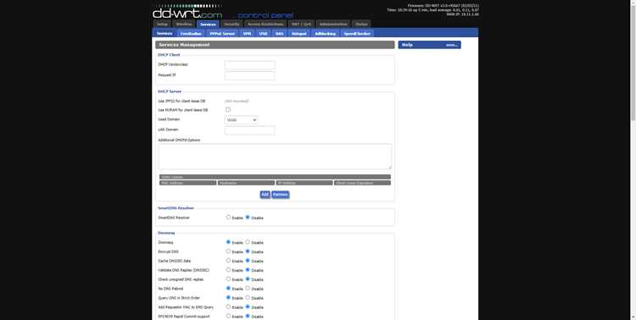The width and height of the screenshot is (636, 320).
Task: Enable Encrypt DNS
Action: (x=228, y=251)
